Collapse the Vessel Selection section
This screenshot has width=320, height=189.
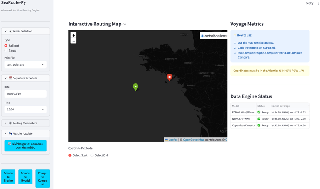tap(25, 31)
